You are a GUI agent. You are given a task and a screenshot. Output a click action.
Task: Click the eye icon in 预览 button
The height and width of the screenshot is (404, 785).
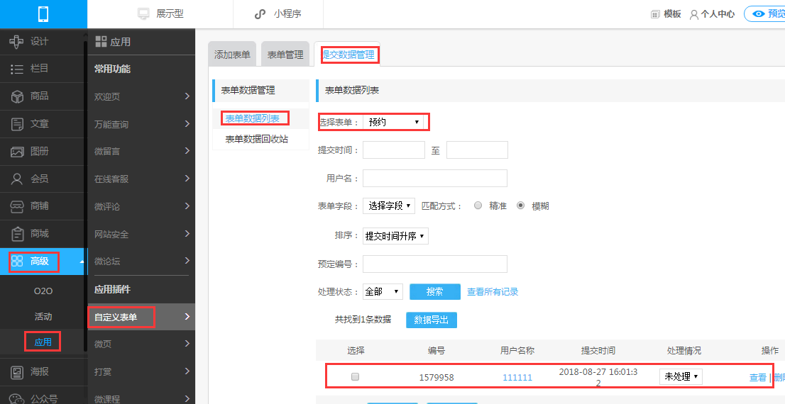pos(759,14)
